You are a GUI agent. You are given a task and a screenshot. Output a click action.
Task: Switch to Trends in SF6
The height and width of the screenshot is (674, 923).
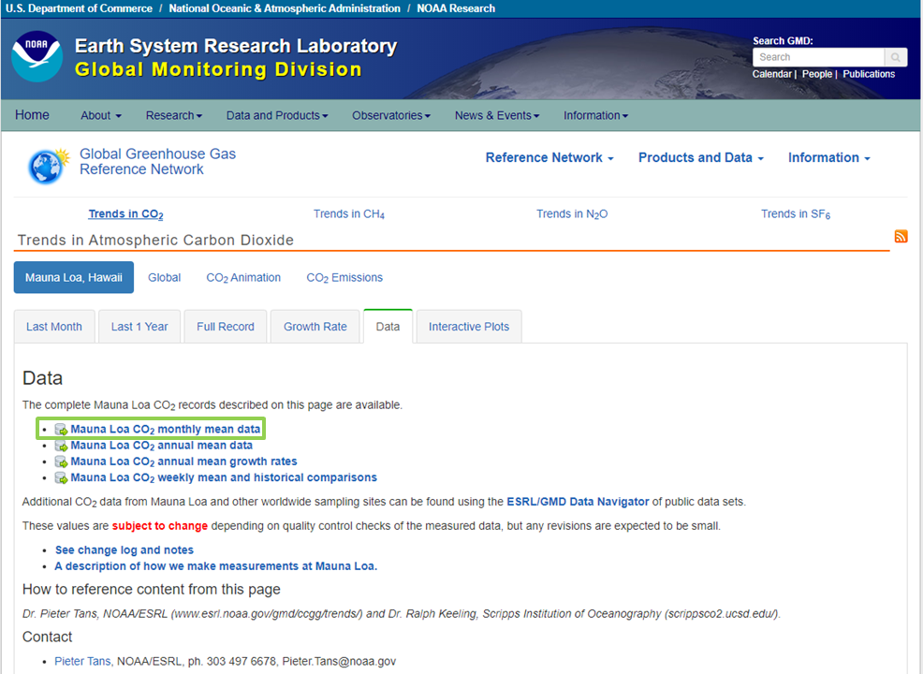(x=796, y=214)
